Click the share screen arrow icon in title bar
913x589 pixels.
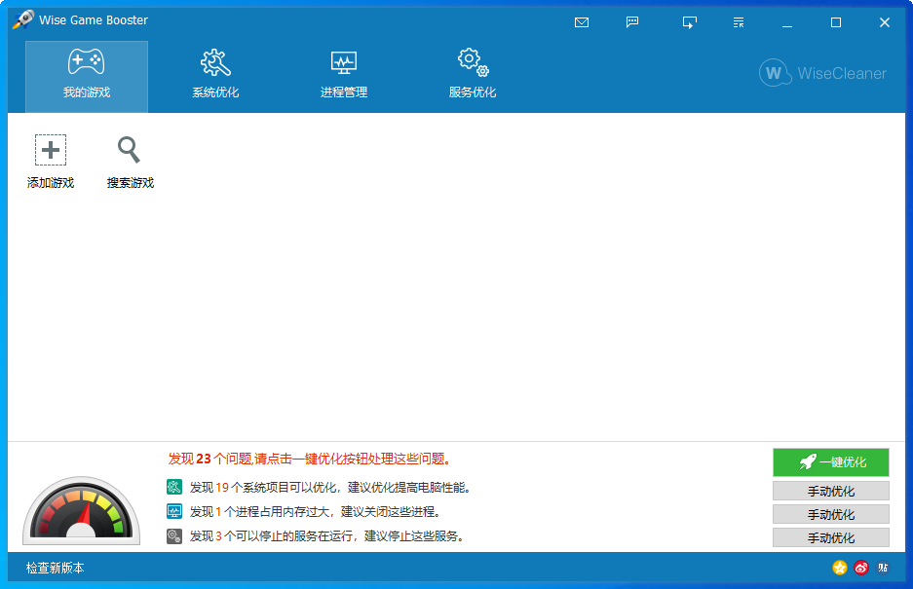(x=689, y=21)
